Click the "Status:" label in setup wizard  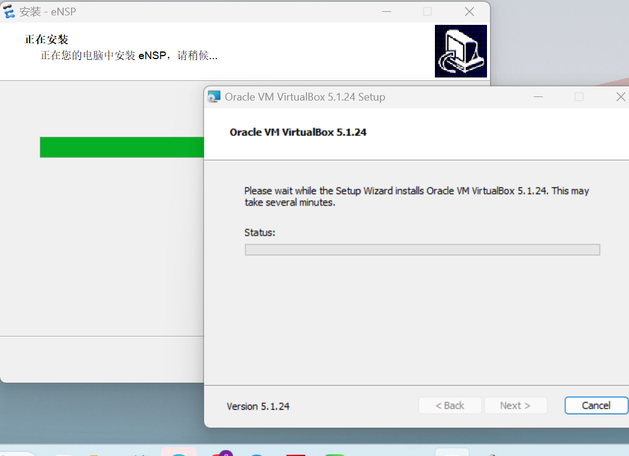(x=260, y=232)
